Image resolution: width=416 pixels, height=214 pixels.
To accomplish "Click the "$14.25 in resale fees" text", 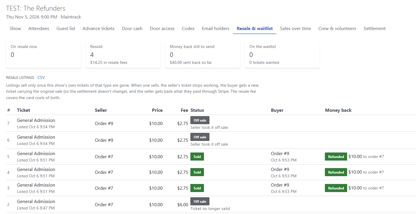I will click(x=109, y=62).
